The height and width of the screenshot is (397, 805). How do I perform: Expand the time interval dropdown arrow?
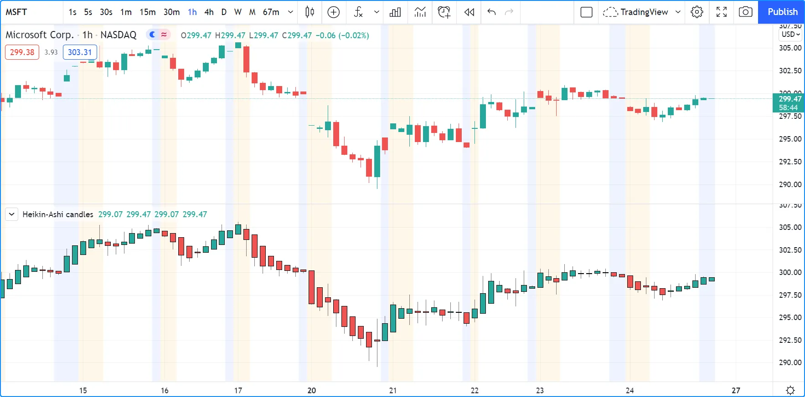290,12
